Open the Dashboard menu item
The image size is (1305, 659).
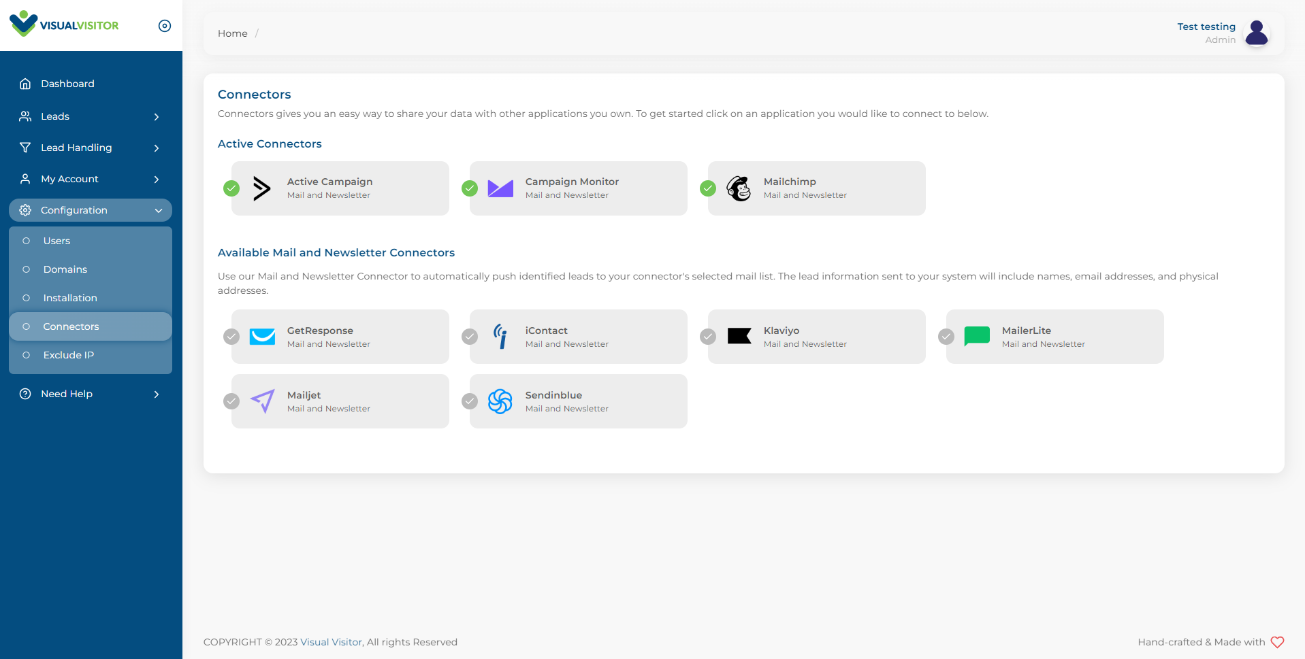(91, 84)
